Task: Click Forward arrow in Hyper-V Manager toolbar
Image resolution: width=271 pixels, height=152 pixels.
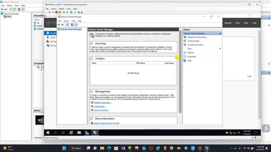Action: point(6,9)
